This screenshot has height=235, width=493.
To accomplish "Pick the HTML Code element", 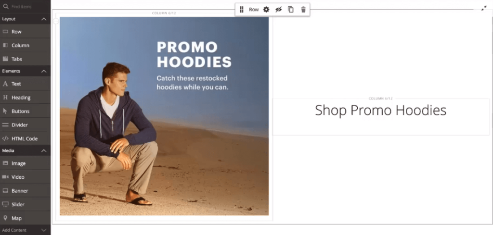I will point(25,138).
